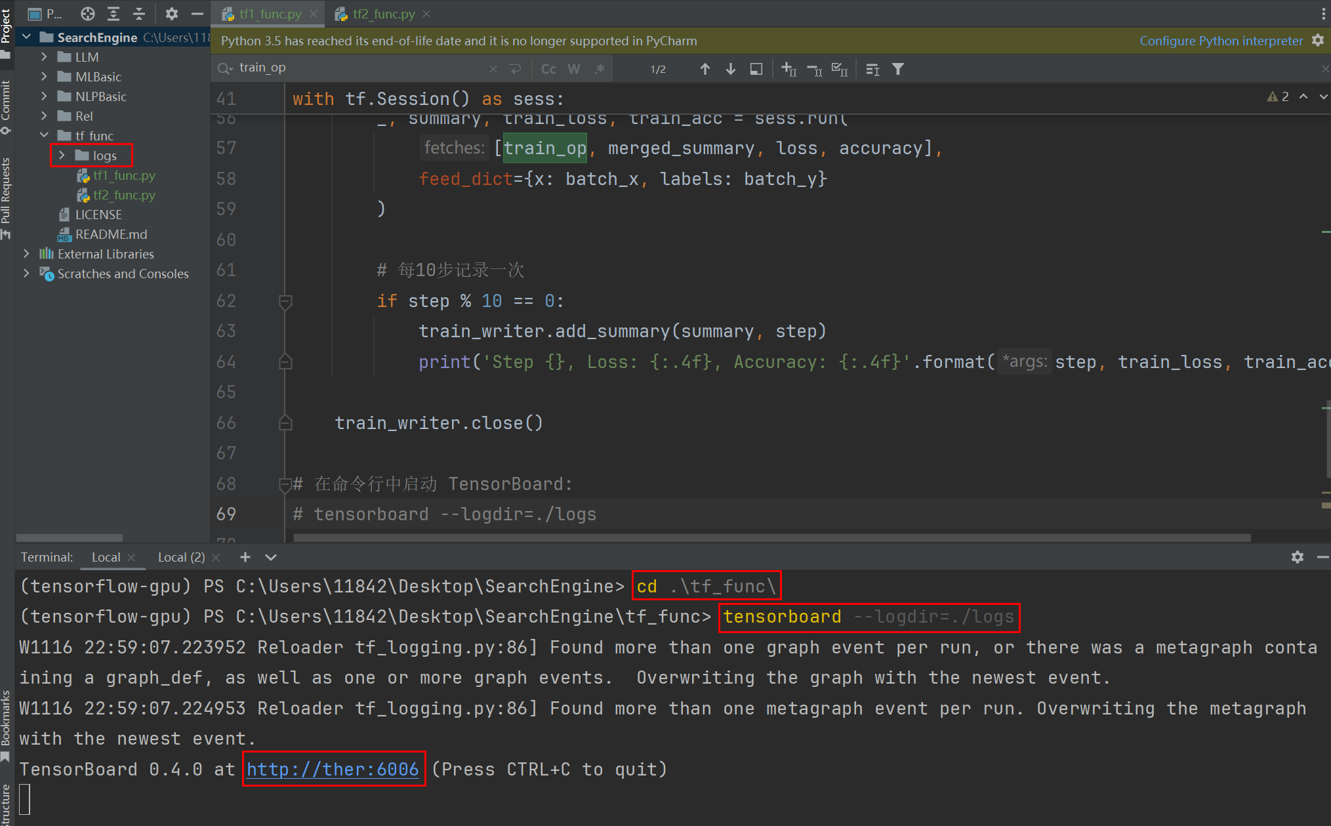
Task: Go to next search occurrence arrow
Action: 730,69
